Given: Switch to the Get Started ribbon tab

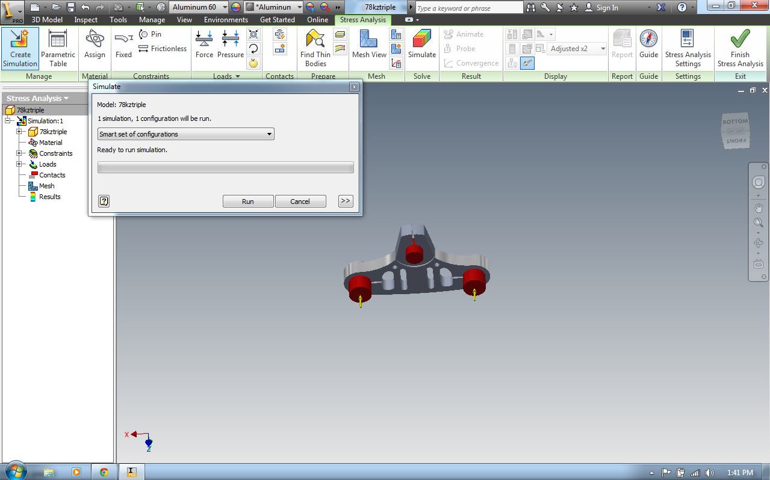Looking at the screenshot, I should [x=277, y=19].
